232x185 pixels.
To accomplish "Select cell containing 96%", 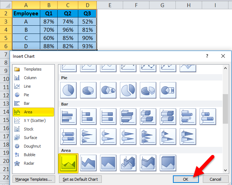I will (x=68, y=30).
